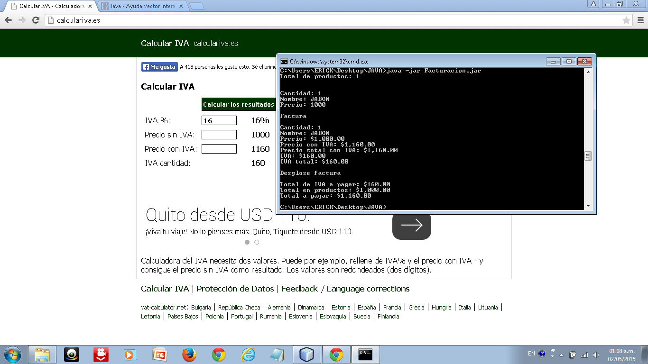Click the Precio sin IVA input field
The image size is (648, 364).
click(x=219, y=135)
